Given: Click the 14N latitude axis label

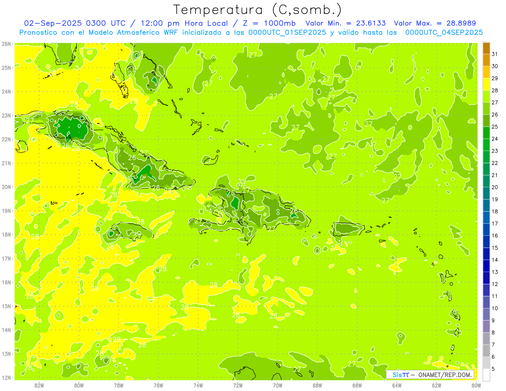Looking at the screenshot, I should tap(6, 330).
